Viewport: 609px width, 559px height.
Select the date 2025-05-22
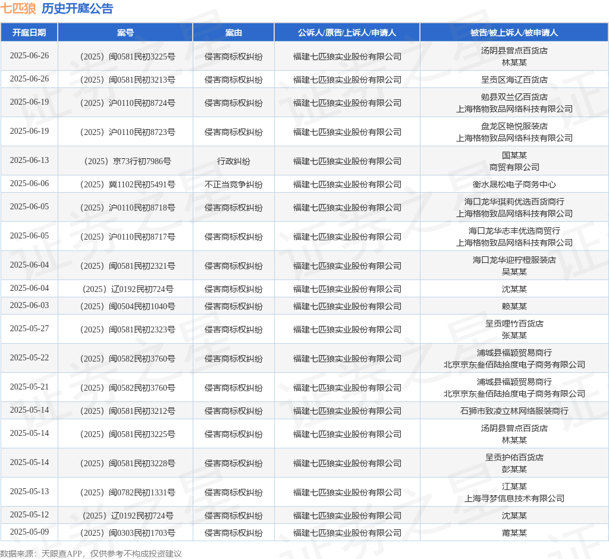coord(30,357)
